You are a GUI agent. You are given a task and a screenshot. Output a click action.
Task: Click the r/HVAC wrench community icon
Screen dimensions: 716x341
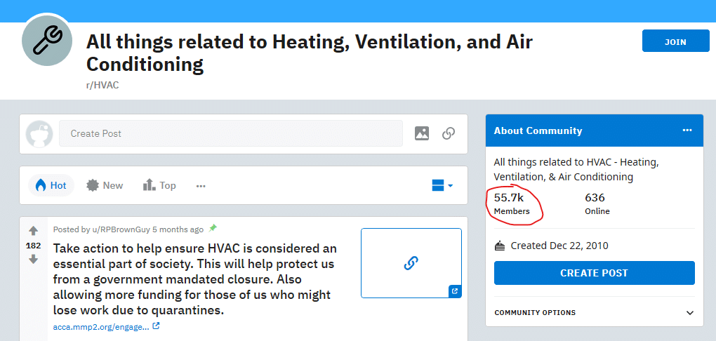[47, 40]
